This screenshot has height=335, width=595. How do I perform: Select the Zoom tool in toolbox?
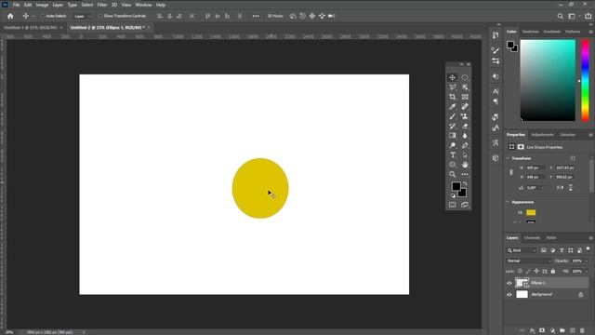pyautogui.click(x=453, y=174)
